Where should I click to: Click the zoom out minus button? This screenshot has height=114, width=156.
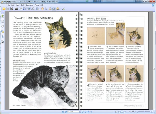point(138,112)
